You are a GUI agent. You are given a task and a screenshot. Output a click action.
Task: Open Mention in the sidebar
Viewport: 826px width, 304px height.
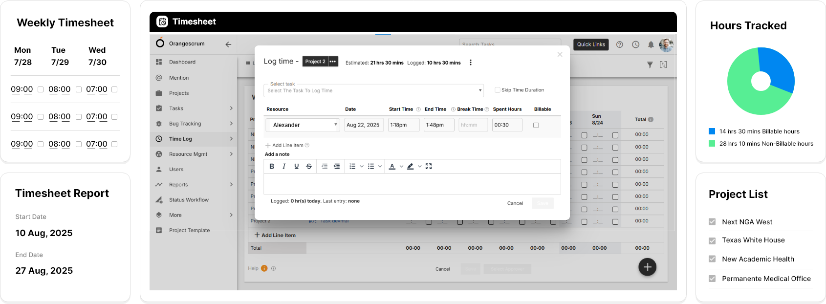tap(179, 78)
